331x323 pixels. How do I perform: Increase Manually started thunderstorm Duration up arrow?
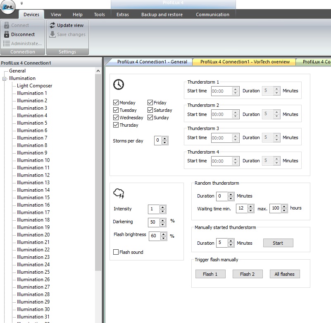click(x=231, y=241)
